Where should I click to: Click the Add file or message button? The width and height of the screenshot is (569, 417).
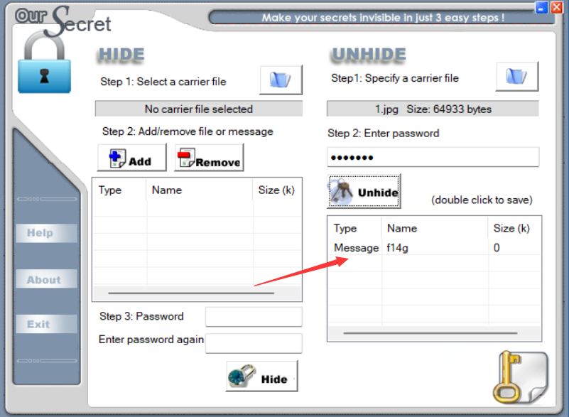click(x=132, y=158)
